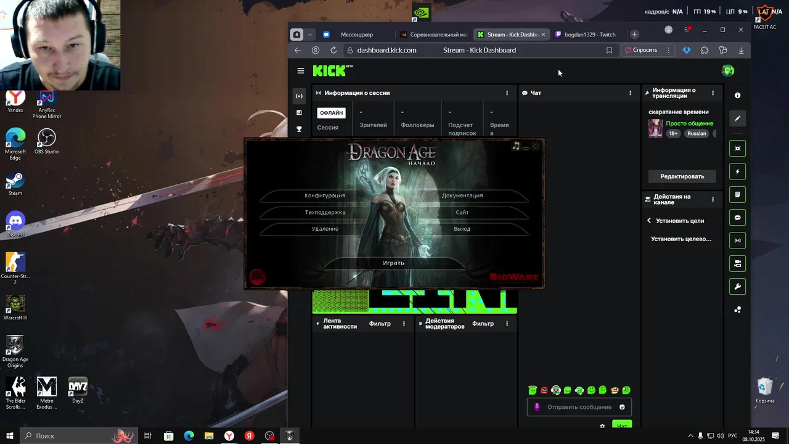Click the green Чат send button

(622, 425)
